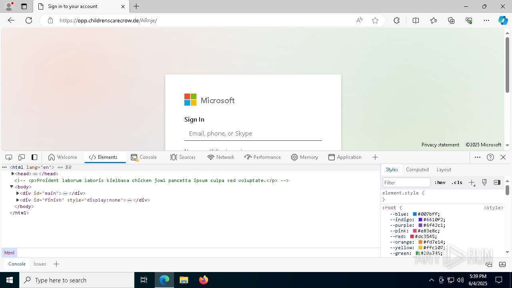Image resolution: width=512 pixels, height=288 pixels.
Task: Open the Memory tab
Action: click(304, 157)
